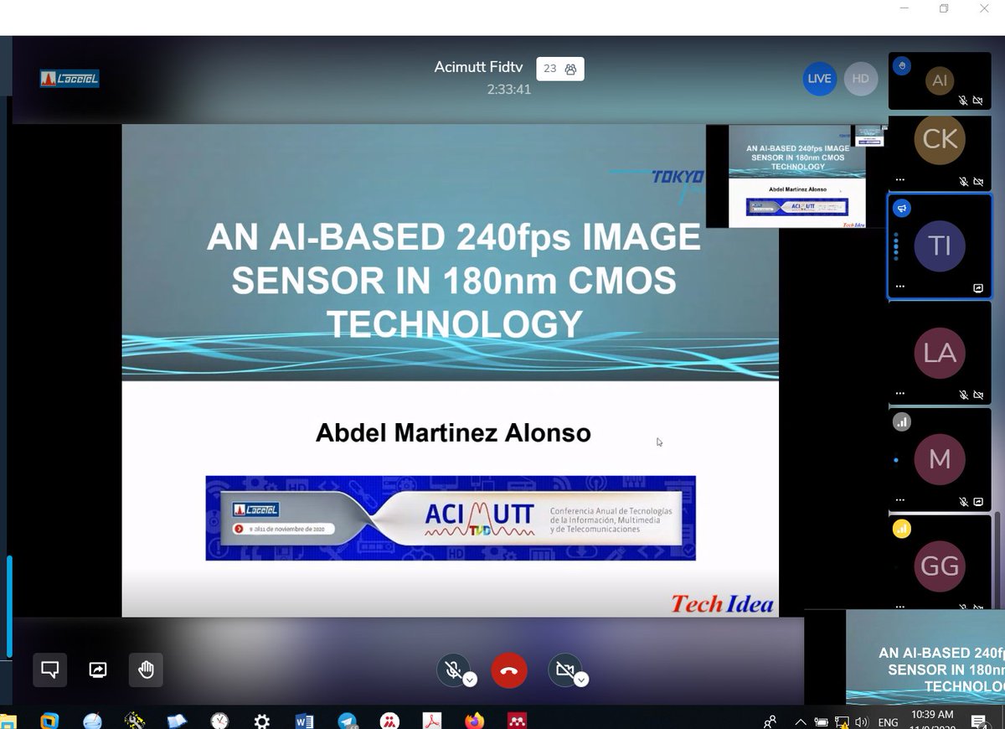1005x729 pixels.
Task: Turn on the camera button
Action: pos(564,670)
